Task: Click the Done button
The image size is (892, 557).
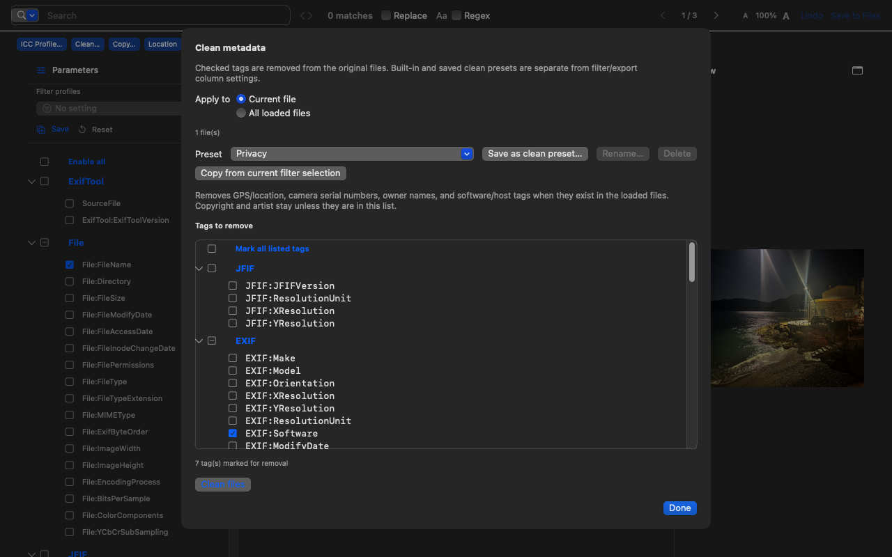Action: [679, 508]
